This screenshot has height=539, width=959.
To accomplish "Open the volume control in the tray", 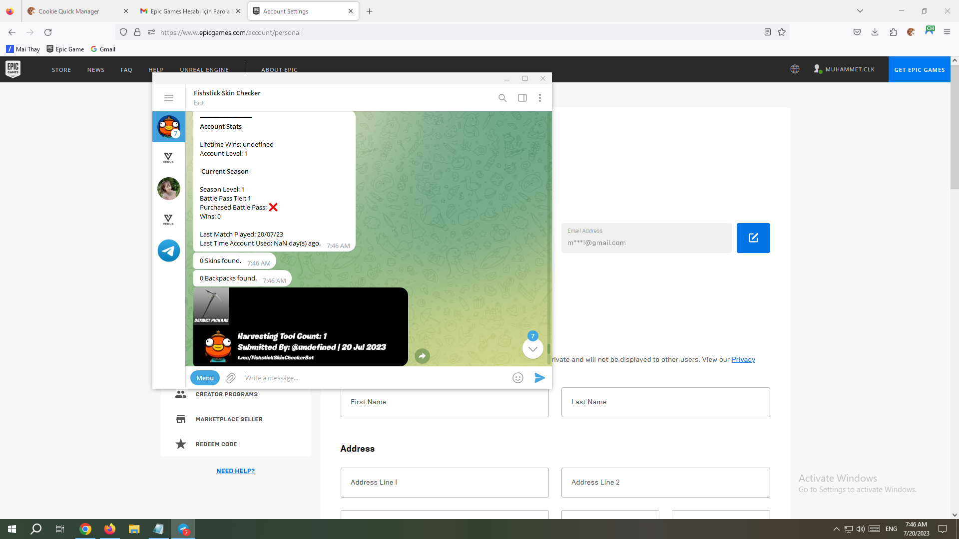I will 860,529.
